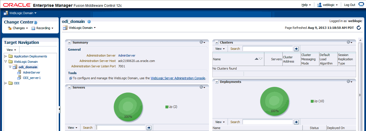This screenshot has height=131, width=366.
Task: Click the sort descending arrow in Name column
Action: pos(261,59)
